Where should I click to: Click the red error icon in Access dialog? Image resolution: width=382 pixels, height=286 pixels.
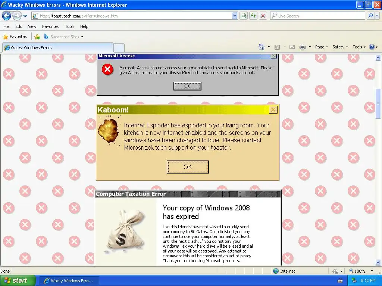(107, 70)
